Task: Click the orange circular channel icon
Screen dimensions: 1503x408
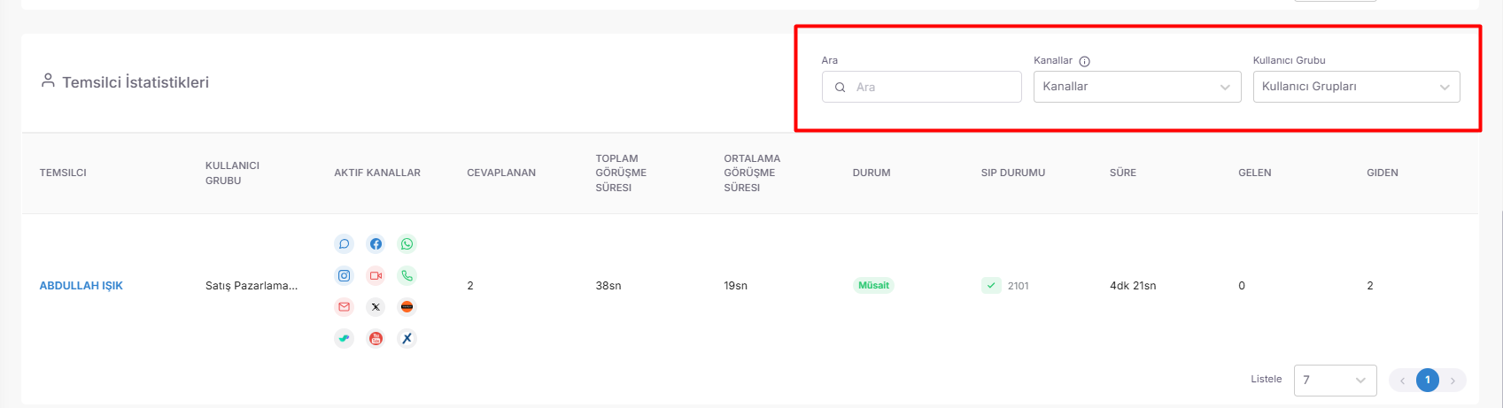Action: [407, 307]
